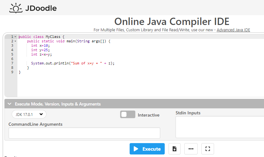Click the System.out.println statement line
The height and width of the screenshot is (157, 264).
click(x=73, y=63)
